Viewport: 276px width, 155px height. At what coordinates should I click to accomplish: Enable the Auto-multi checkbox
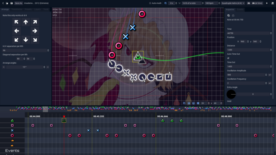click(150, 3)
